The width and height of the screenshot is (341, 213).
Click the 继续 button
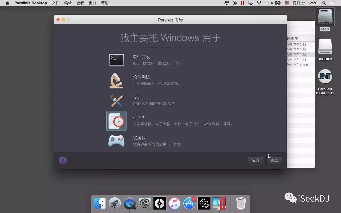274,160
